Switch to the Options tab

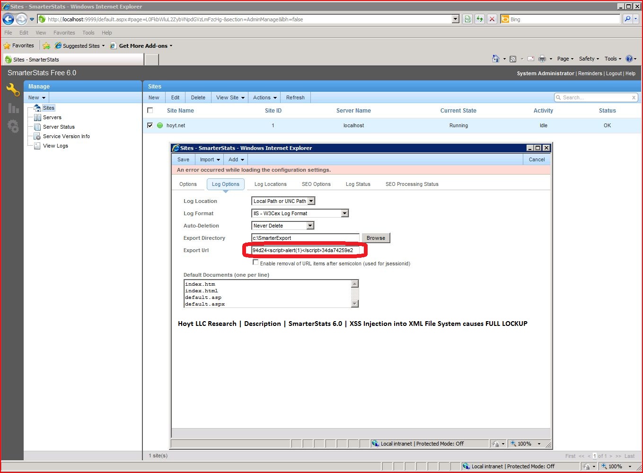188,184
